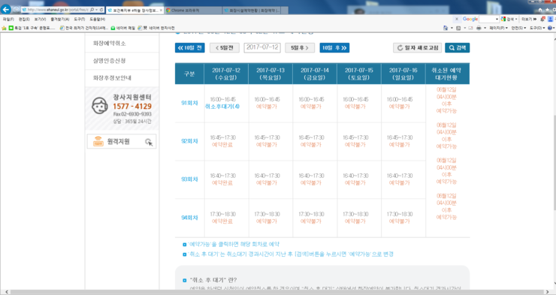Viewport: 556px width, 295px height.
Task: Click the horizontal scrollbar at page bottom
Action: coord(276,292)
